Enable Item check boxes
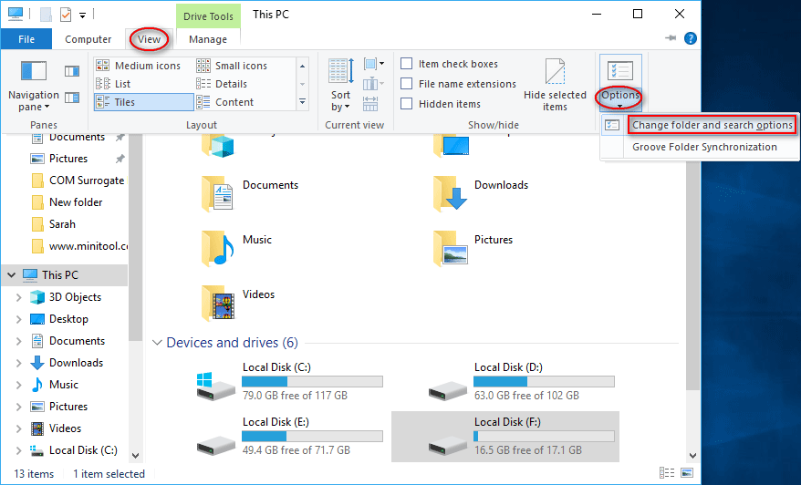Screen dimensions: 801x485 point(407,63)
